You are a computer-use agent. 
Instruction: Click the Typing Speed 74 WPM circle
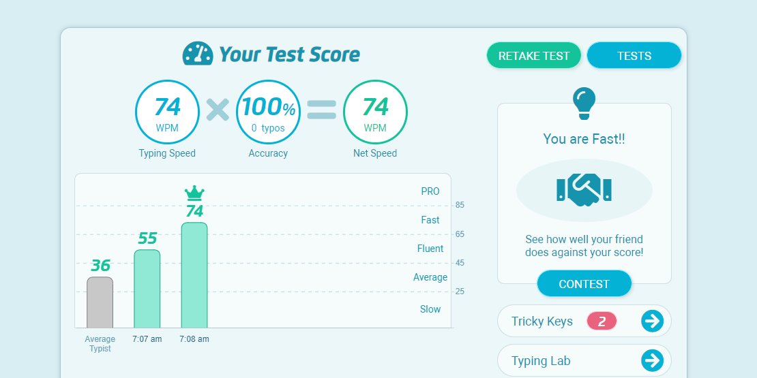pos(167,112)
